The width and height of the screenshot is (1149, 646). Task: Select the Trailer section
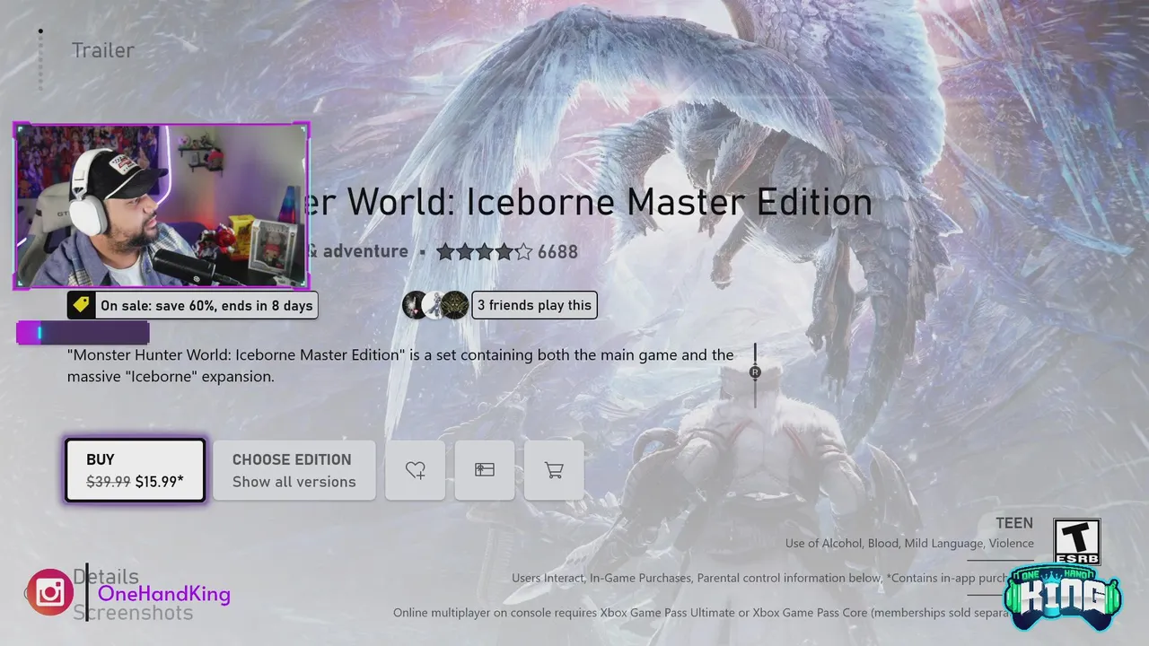(x=102, y=50)
